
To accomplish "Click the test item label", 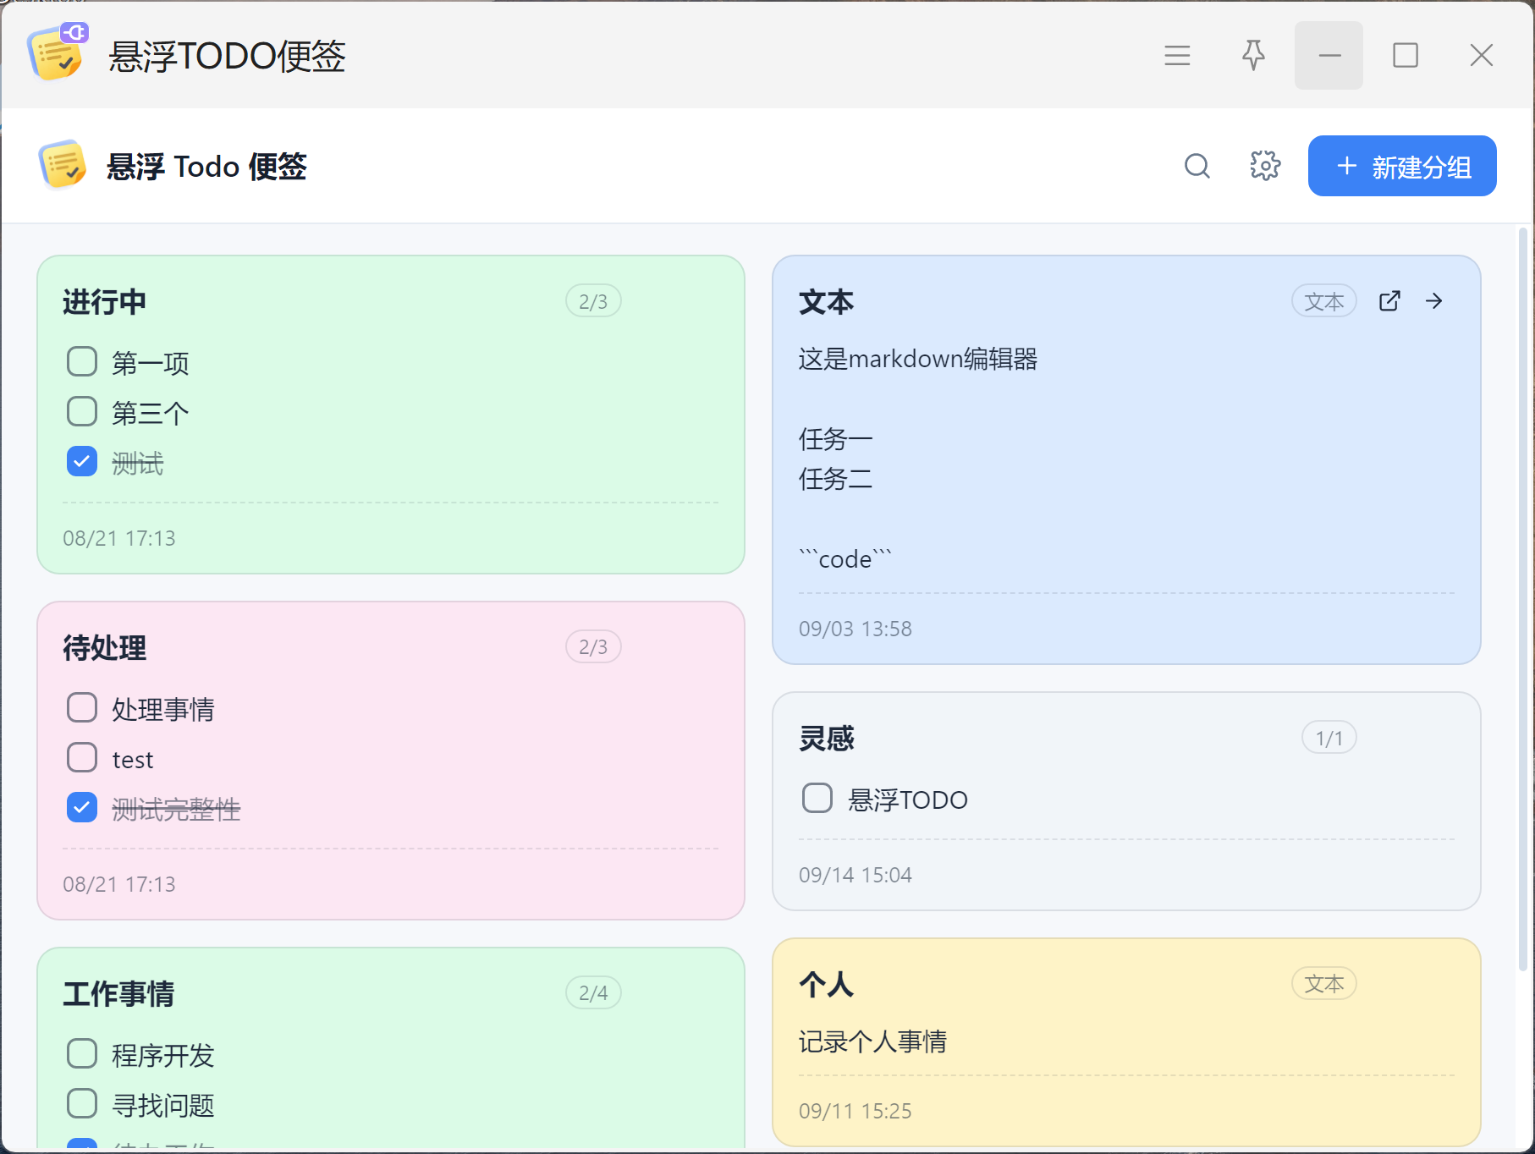I will [133, 760].
